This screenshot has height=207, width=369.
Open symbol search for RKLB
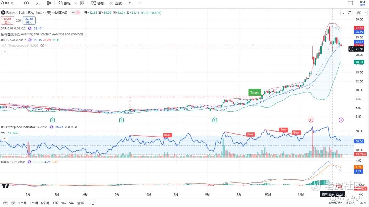[x=8, y=3]
